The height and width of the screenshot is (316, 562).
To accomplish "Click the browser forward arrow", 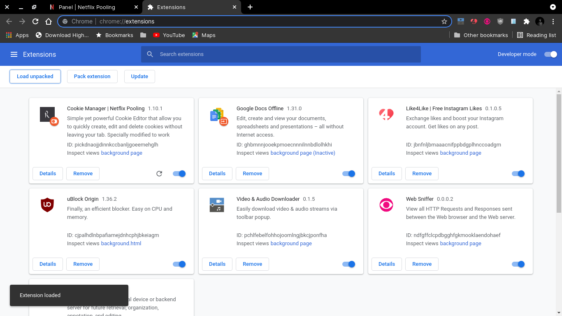I will pos(22,21).
